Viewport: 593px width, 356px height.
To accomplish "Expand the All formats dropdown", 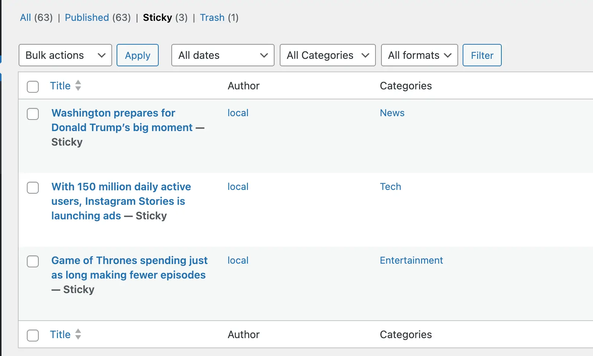I will point(419,55).
